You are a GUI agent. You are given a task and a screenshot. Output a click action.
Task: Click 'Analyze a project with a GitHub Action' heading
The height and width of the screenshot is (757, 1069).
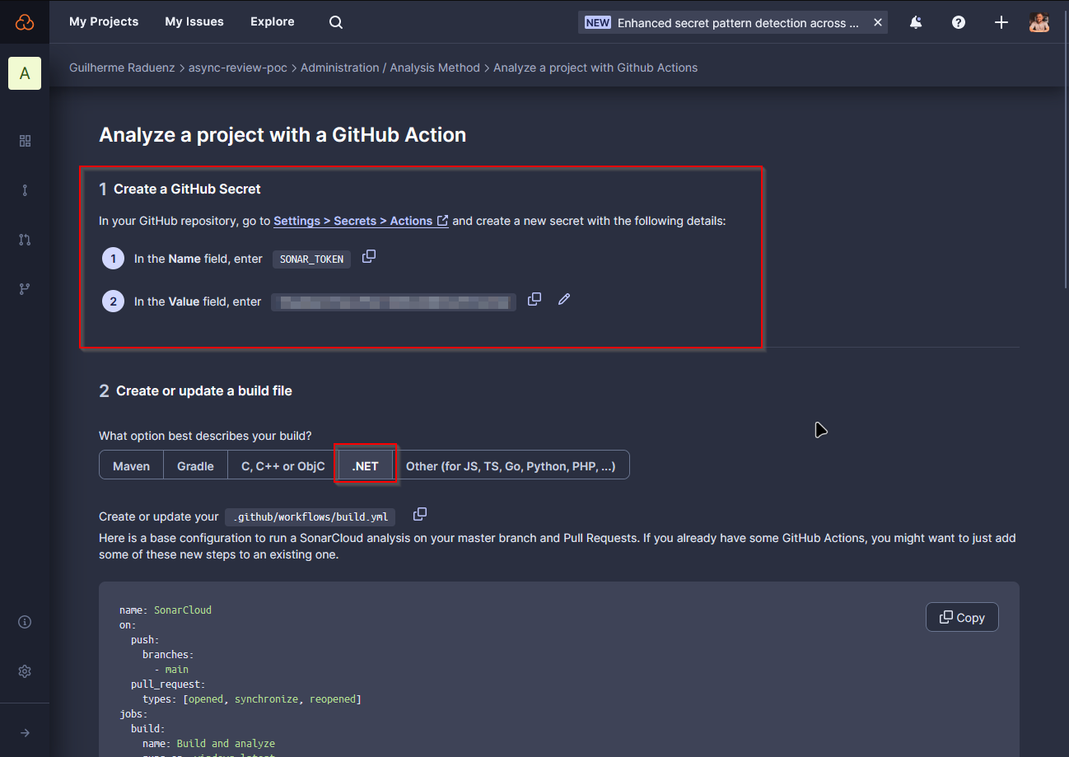[282, 134]
